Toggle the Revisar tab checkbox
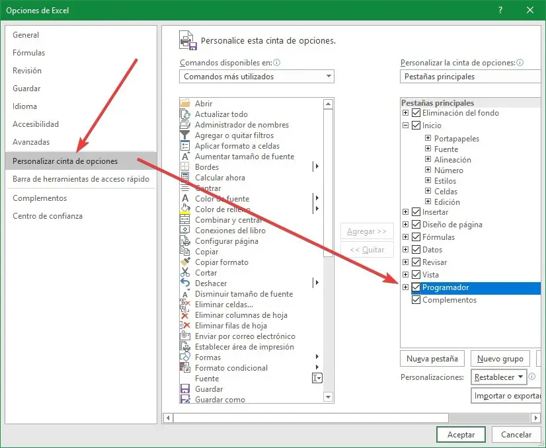This screenshot has width=546, height=448. click(x=416, y=262)
